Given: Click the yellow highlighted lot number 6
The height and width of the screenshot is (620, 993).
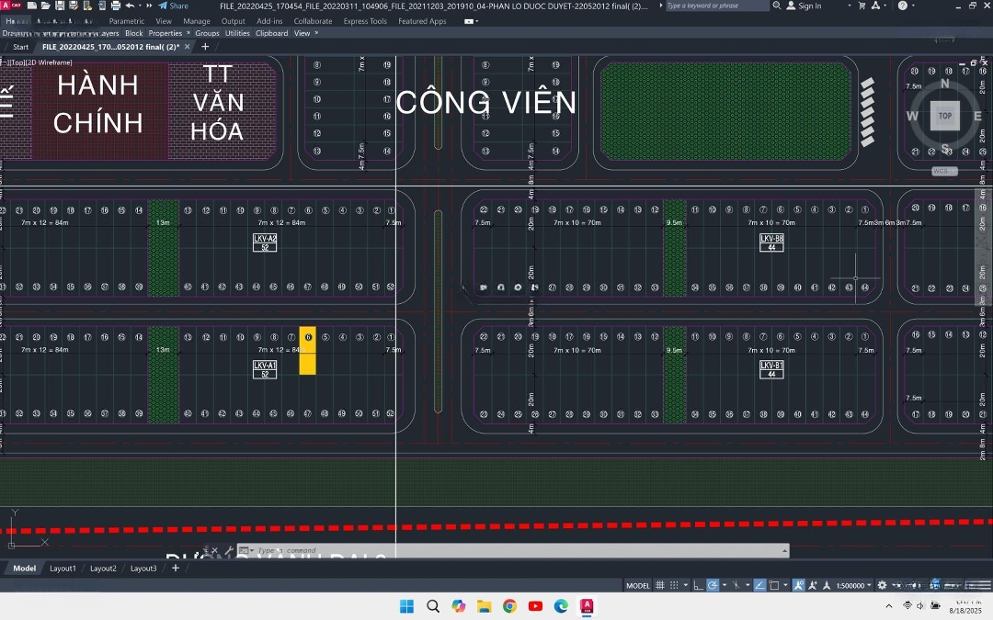Looking at the screenshot, I should [x=307, y=338].
